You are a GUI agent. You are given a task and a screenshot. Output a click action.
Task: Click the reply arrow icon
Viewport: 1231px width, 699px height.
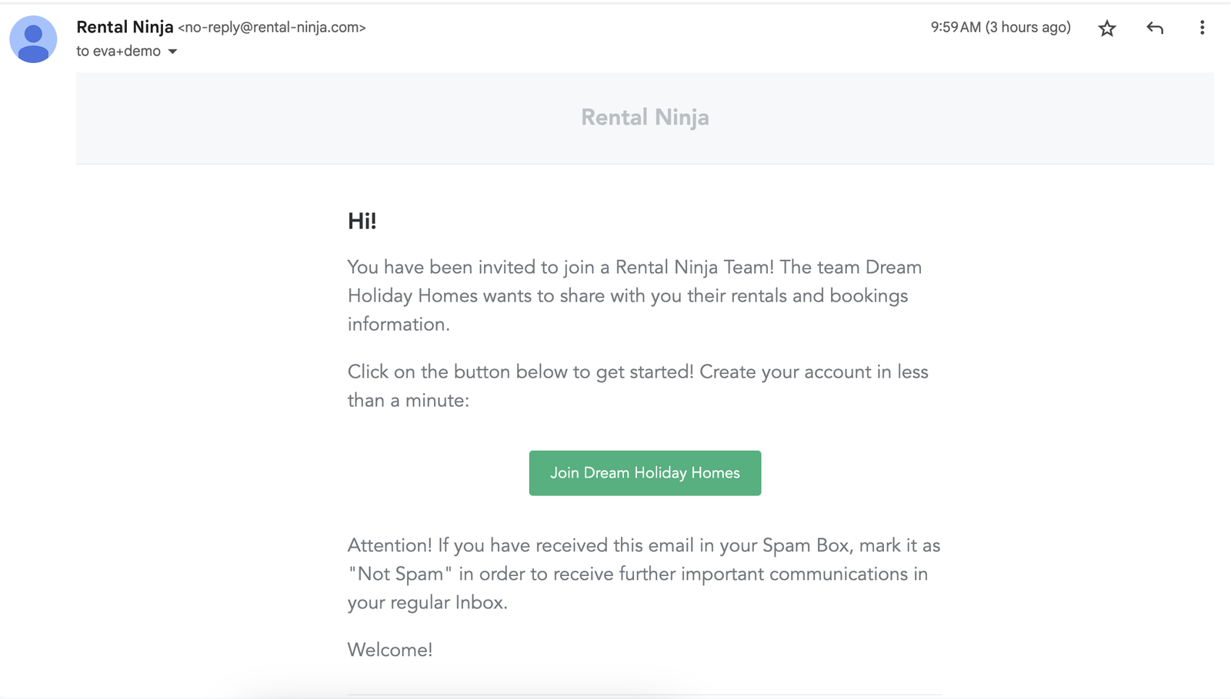(1154, 28)
